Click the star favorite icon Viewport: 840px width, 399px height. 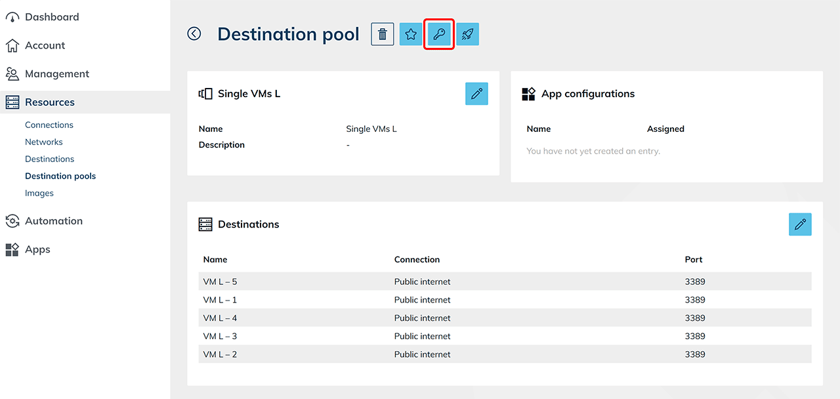411,34
